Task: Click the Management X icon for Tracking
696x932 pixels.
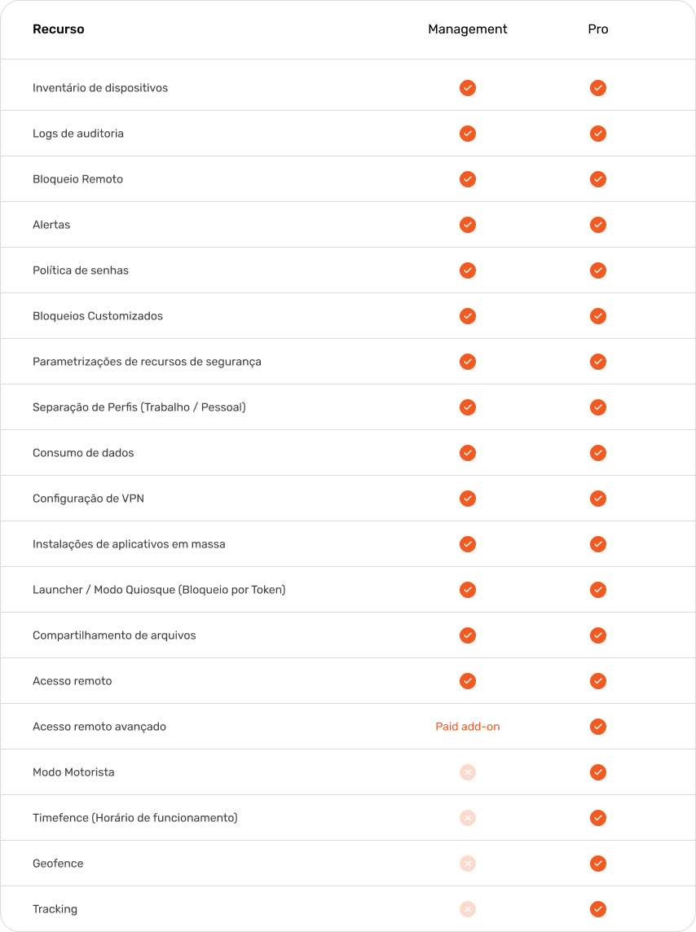Action: [x=468, y=909]
